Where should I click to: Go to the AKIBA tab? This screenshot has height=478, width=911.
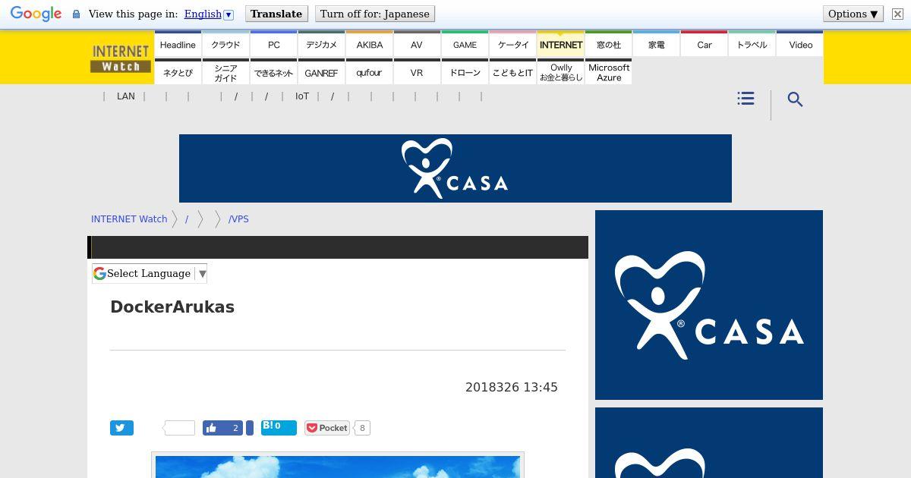tap(369, 45)
